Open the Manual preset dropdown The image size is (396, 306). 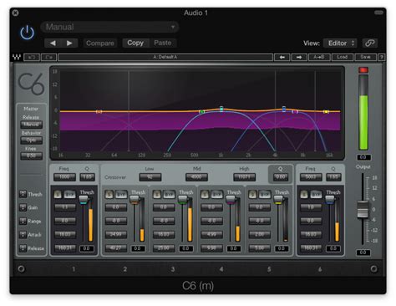pyautogui.click(x=109, y=27)
